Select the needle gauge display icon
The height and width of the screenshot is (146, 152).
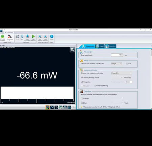pyautogui.click(x=56, y=107)
